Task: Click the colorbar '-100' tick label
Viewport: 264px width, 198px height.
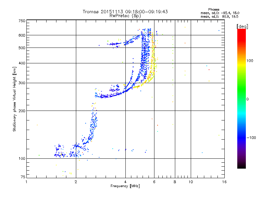Action: (x=251, y=138)
